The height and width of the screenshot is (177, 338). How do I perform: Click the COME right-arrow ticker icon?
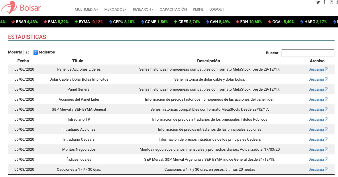click(142, 22)
